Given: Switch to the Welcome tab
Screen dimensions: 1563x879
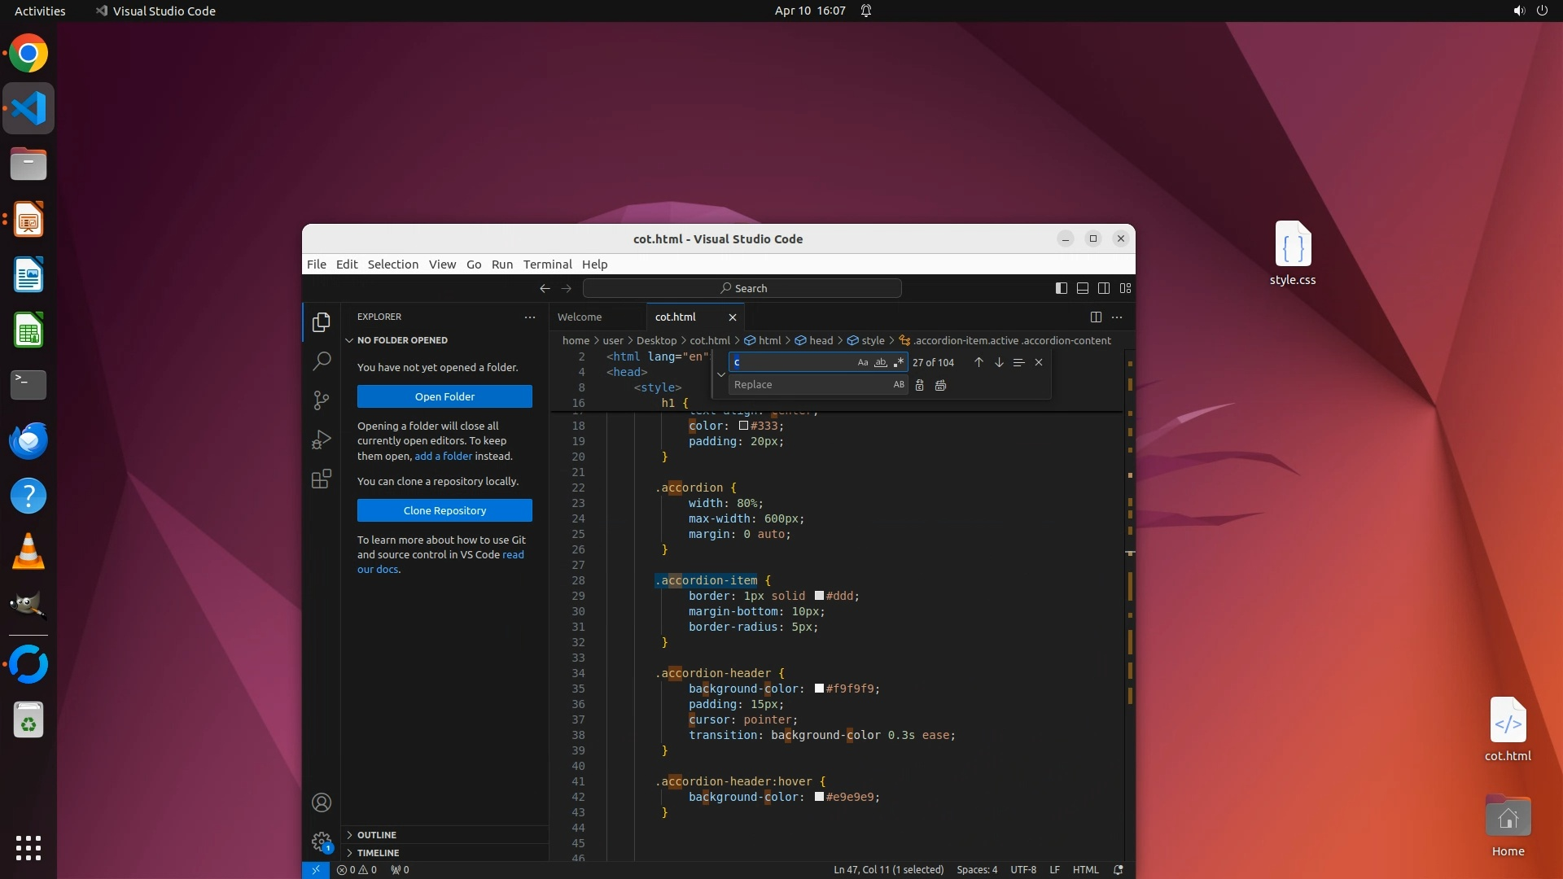Looking at the screenshot, I should [580, 317].
